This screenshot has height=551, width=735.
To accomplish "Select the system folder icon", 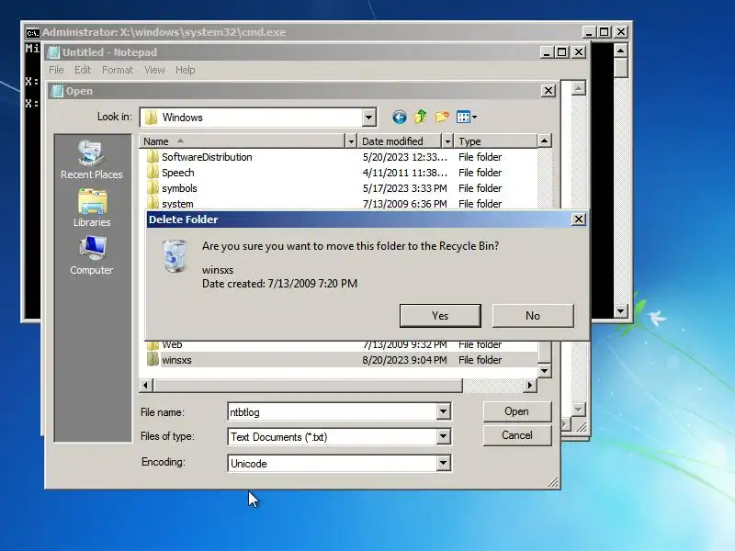I will [153, 203].
